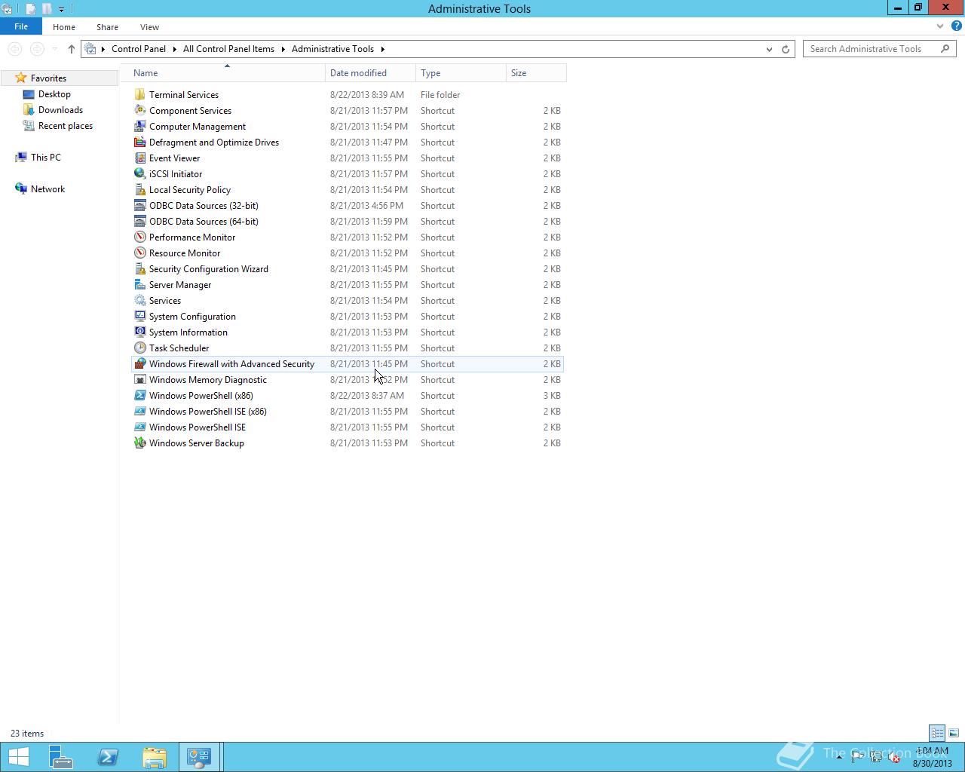The width and height of the screenshot is (965, 772).
Task: Select the Windows PowerShell ISE row
Action: 348,427
